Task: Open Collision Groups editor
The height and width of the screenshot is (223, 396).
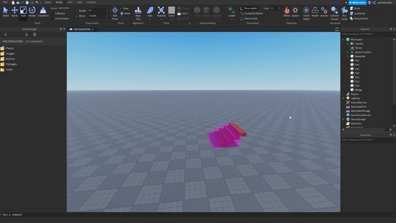Action: coord(334,13)
